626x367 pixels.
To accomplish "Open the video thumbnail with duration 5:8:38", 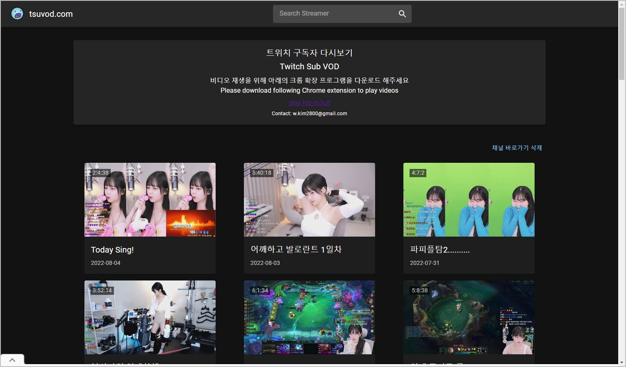I will coord(469,317).
